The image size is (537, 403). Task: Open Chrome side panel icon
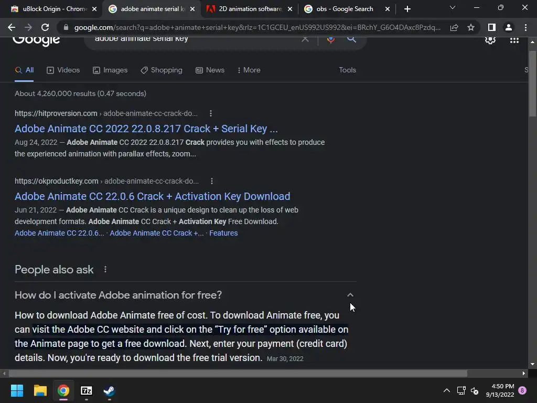[492, 27]
